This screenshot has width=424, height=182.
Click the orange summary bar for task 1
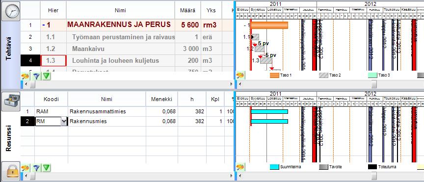click(269, 25)
